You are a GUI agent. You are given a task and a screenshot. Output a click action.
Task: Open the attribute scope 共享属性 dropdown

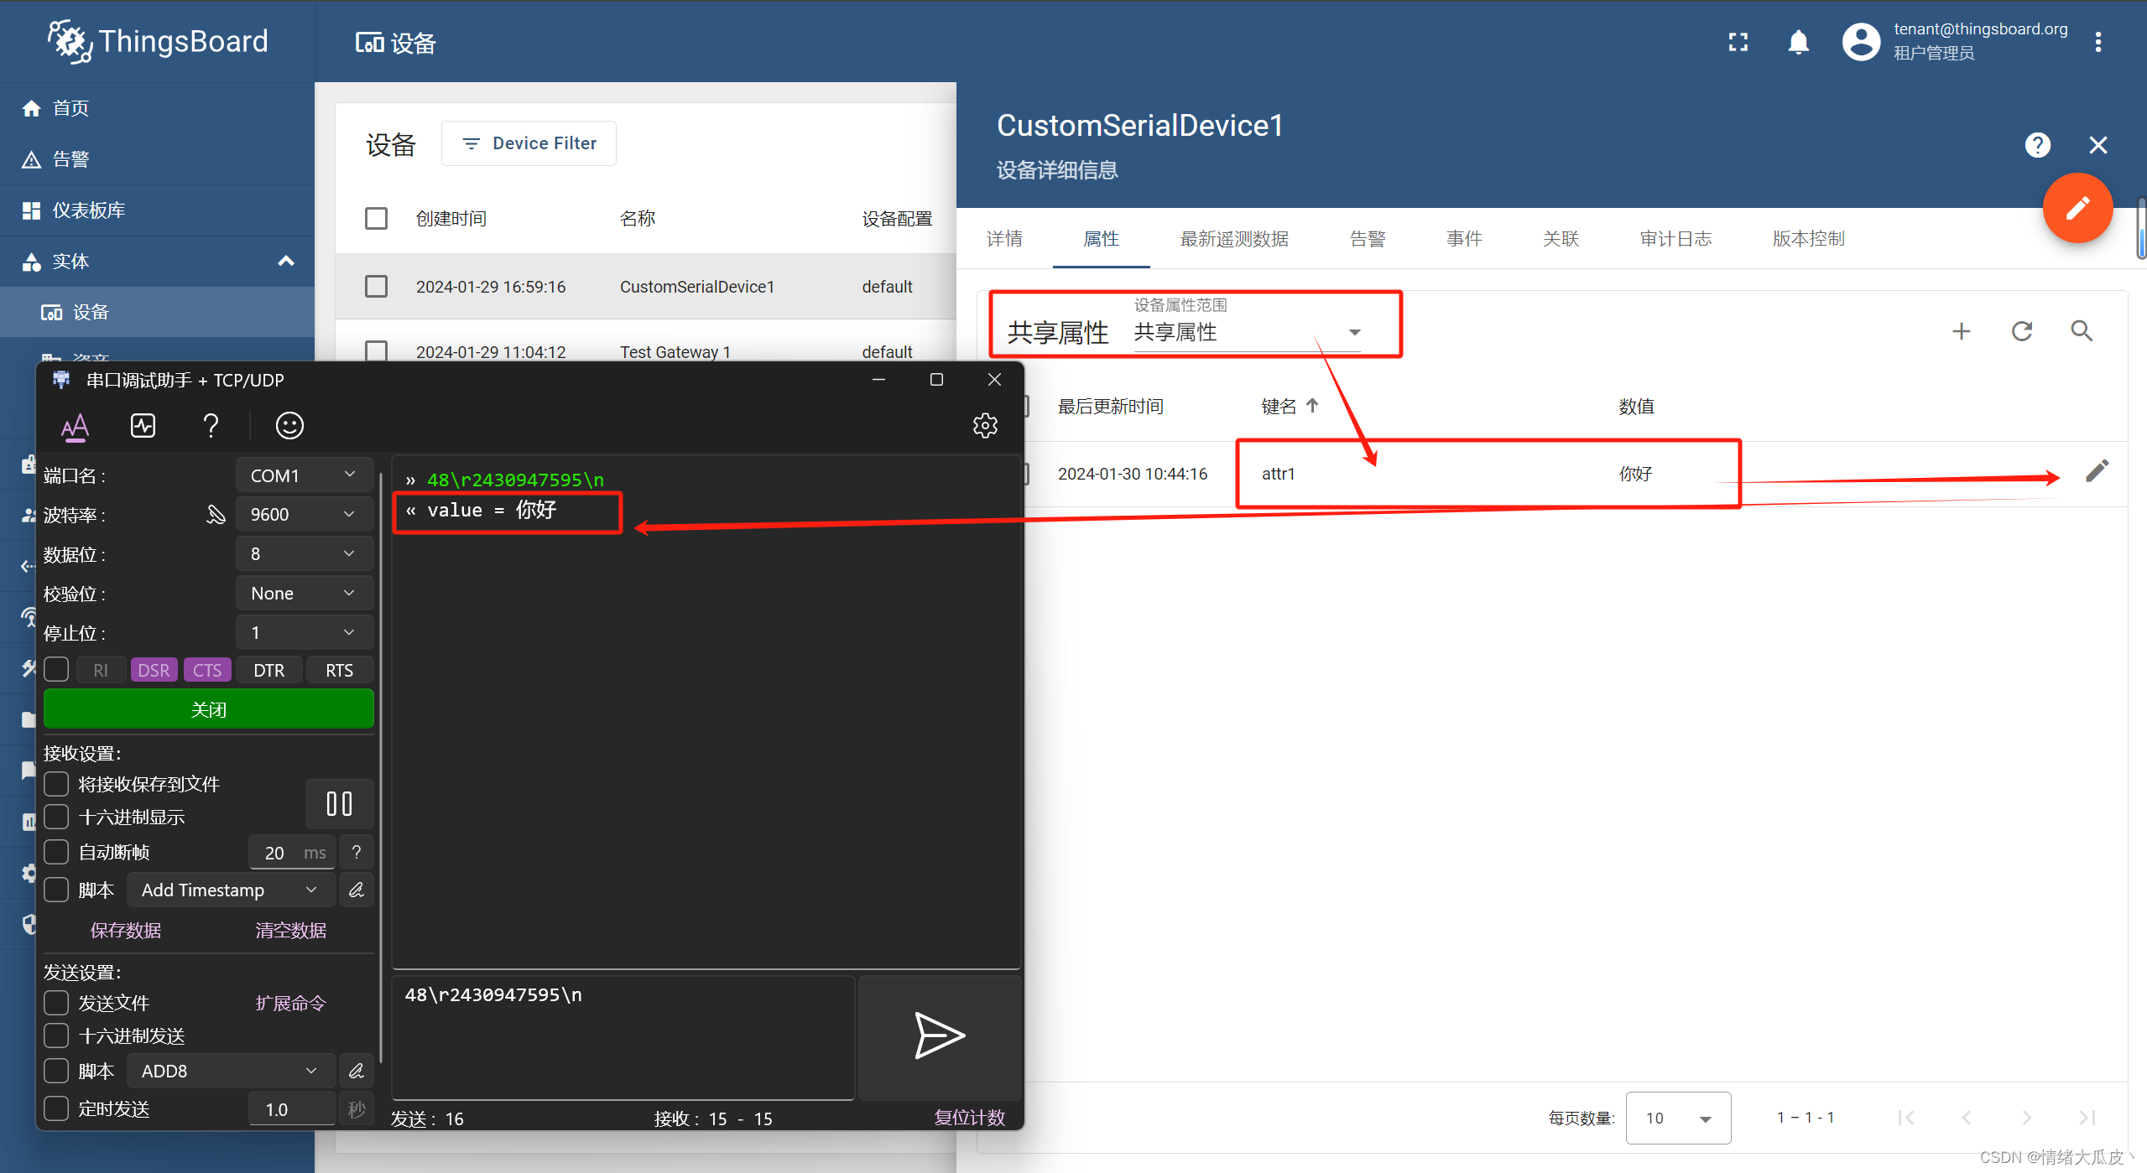pos(1246,333)
